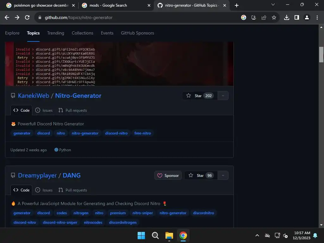Go back with the browser back arrow
Image resolution: width=324 pixels, height=243 pixels.
pos(7,18)
